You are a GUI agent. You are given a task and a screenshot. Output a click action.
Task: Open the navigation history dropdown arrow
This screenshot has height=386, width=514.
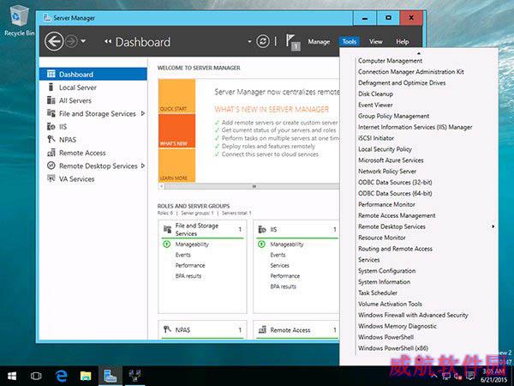point(83,41)
